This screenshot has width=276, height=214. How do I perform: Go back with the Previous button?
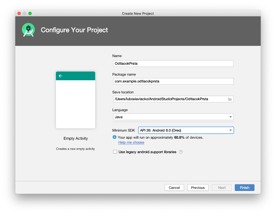[x=198, y=188]
